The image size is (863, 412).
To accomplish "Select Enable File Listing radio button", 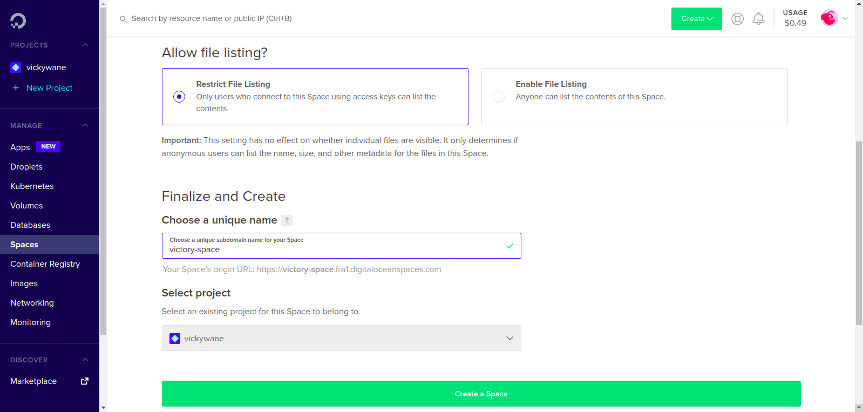I will coord(499,97).
